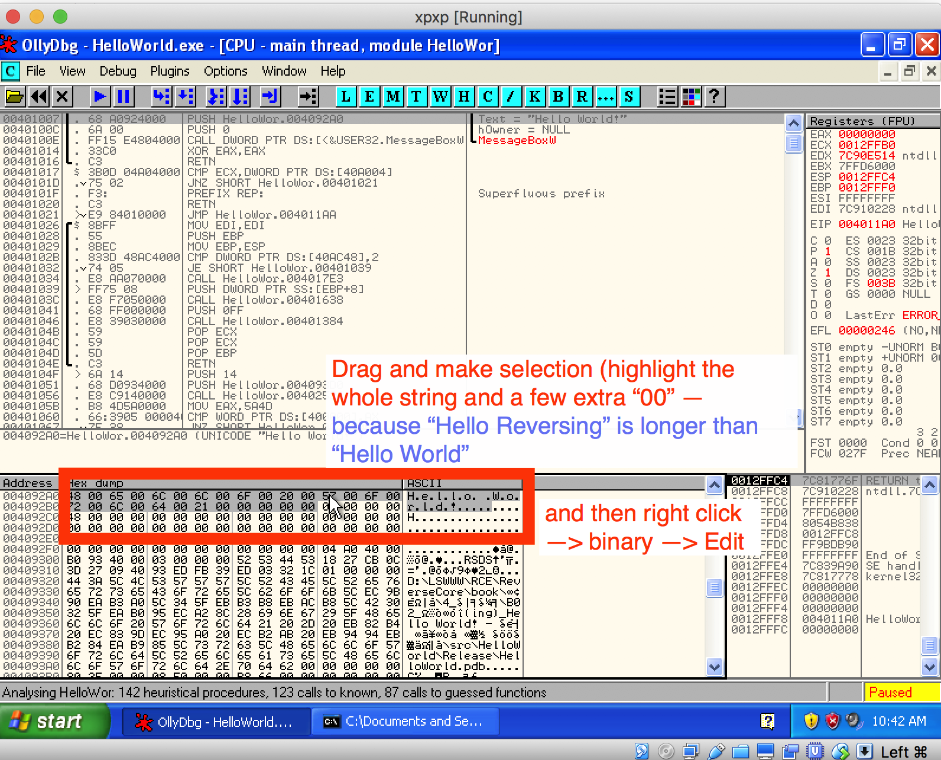
Task: Click the yellow security shield tray icon
Action: [x=812, y=721]
